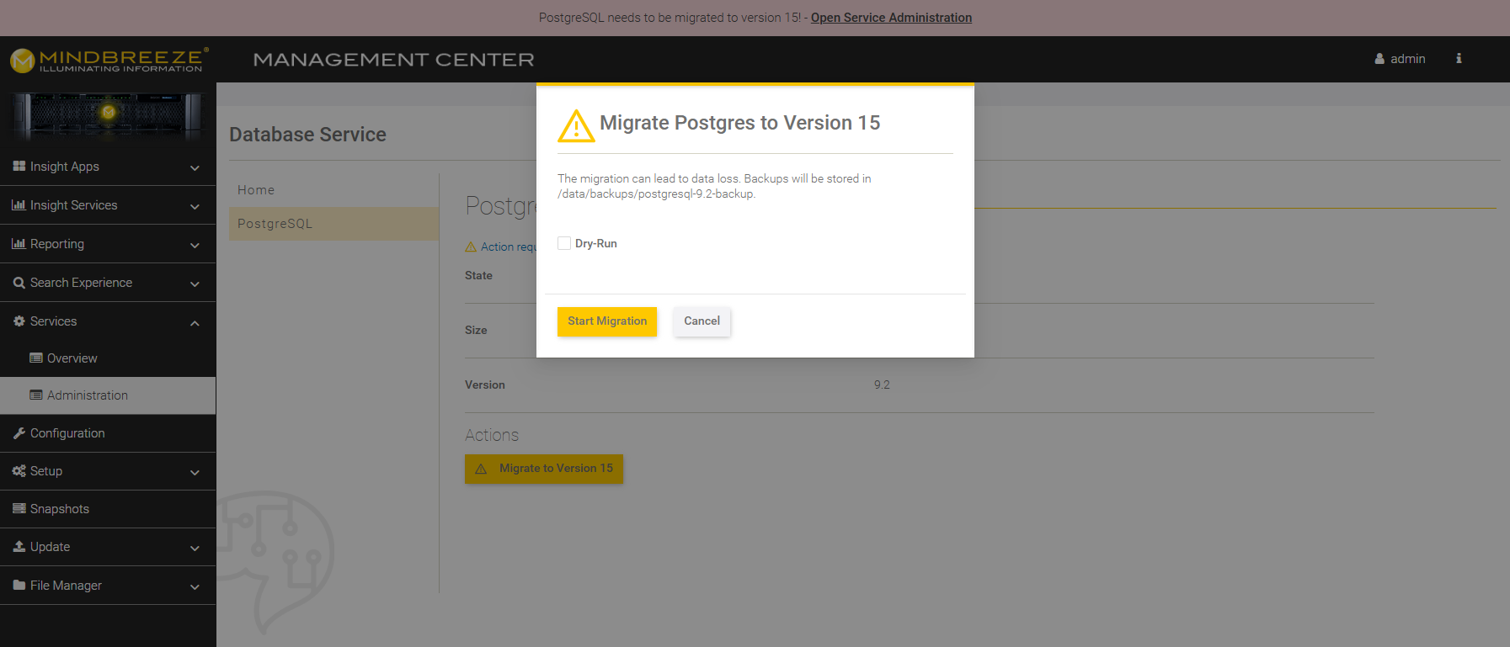The height and width of the screenshot is (647, 1510).
Task: Click the info icon in top bar
Action: pyautogui.click(x=1459, y=59)
